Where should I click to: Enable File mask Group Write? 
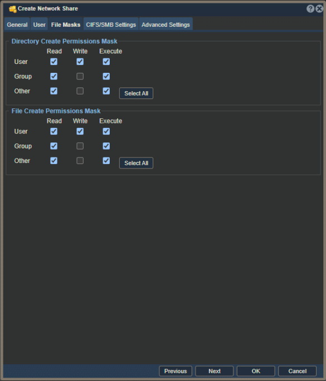(80, 146)
